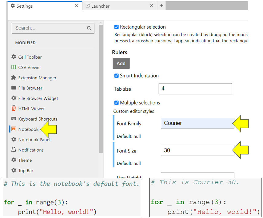Uncheck the Multiple selections checkbox
Screen dimensions: 263x218
click(116, 103)
